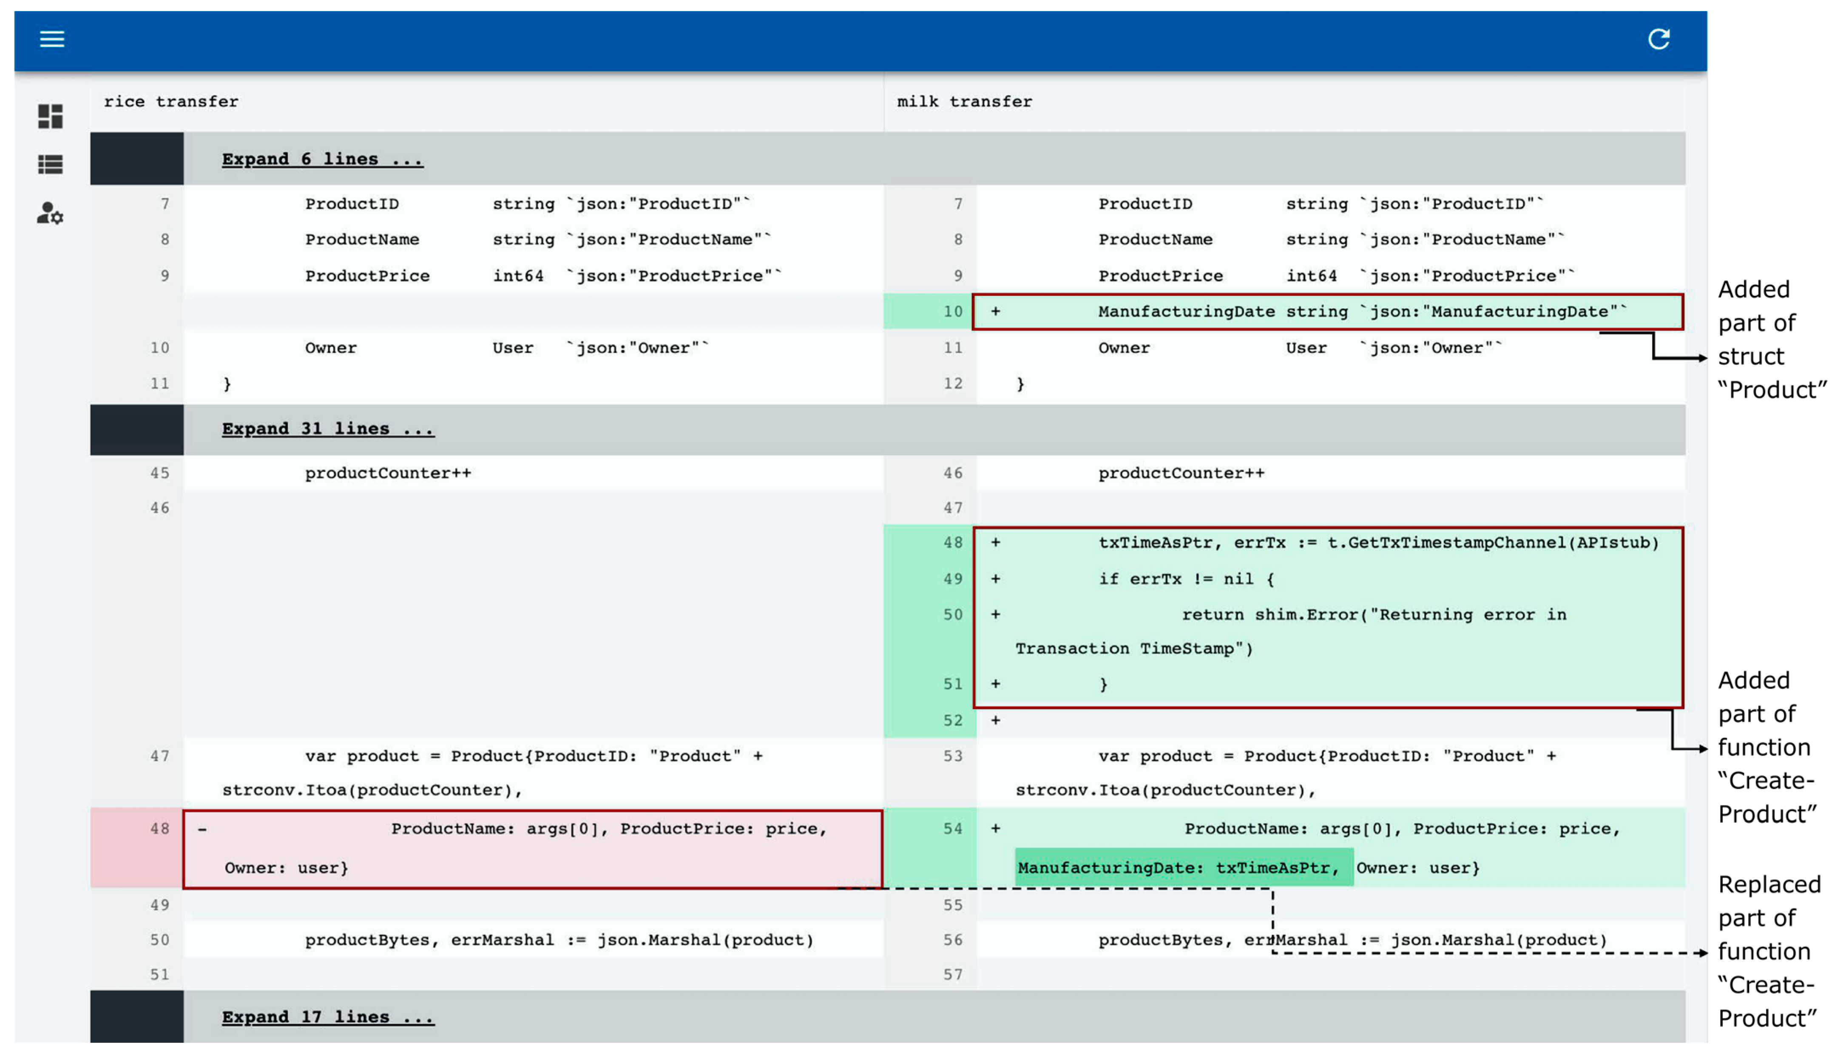Expand 6 hidden lines
The height and width of the screenshot is (1062, 1846).
pos(322,159)
